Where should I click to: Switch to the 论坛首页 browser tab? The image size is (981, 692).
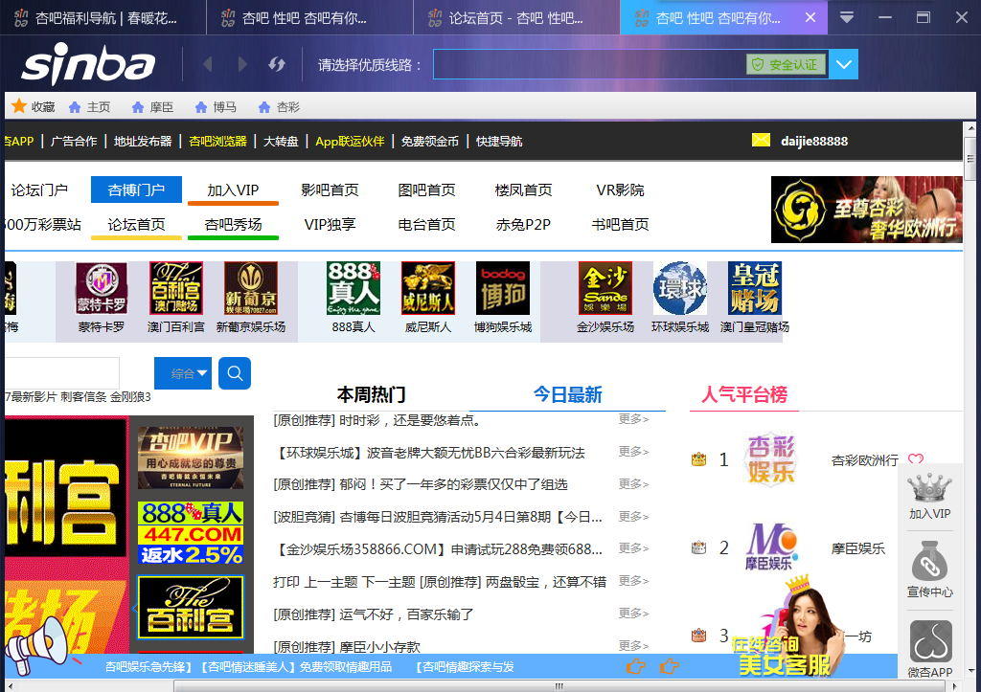(x=516, y=17)
